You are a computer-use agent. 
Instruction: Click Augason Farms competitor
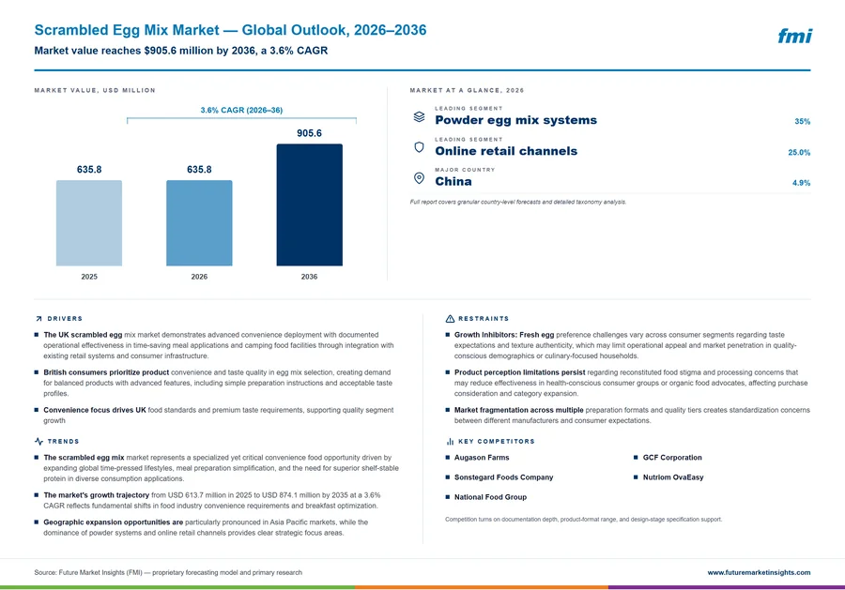pos(482,458)
